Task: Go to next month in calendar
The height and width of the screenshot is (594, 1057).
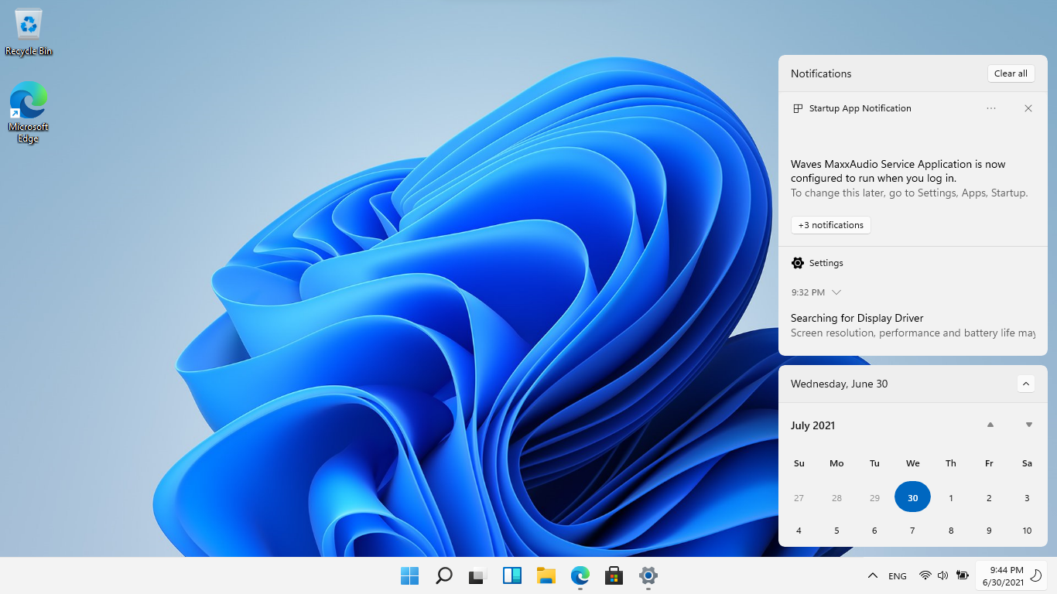Action: pyautogui.click(x=1028, y=425)
